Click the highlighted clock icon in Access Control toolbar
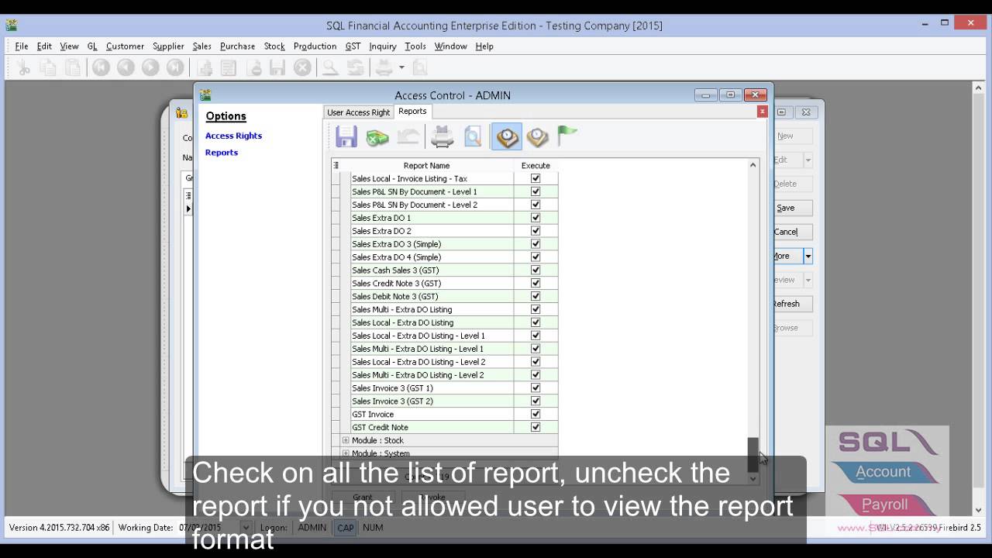 pyautogui.click(x=507, y=137)
